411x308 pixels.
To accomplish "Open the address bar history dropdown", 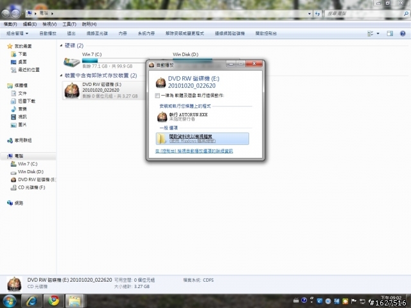I will click(310, 13).
